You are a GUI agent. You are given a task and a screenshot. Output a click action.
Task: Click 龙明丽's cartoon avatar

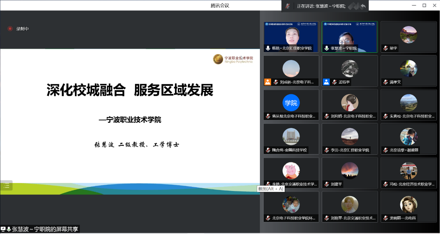coord(408,204)
